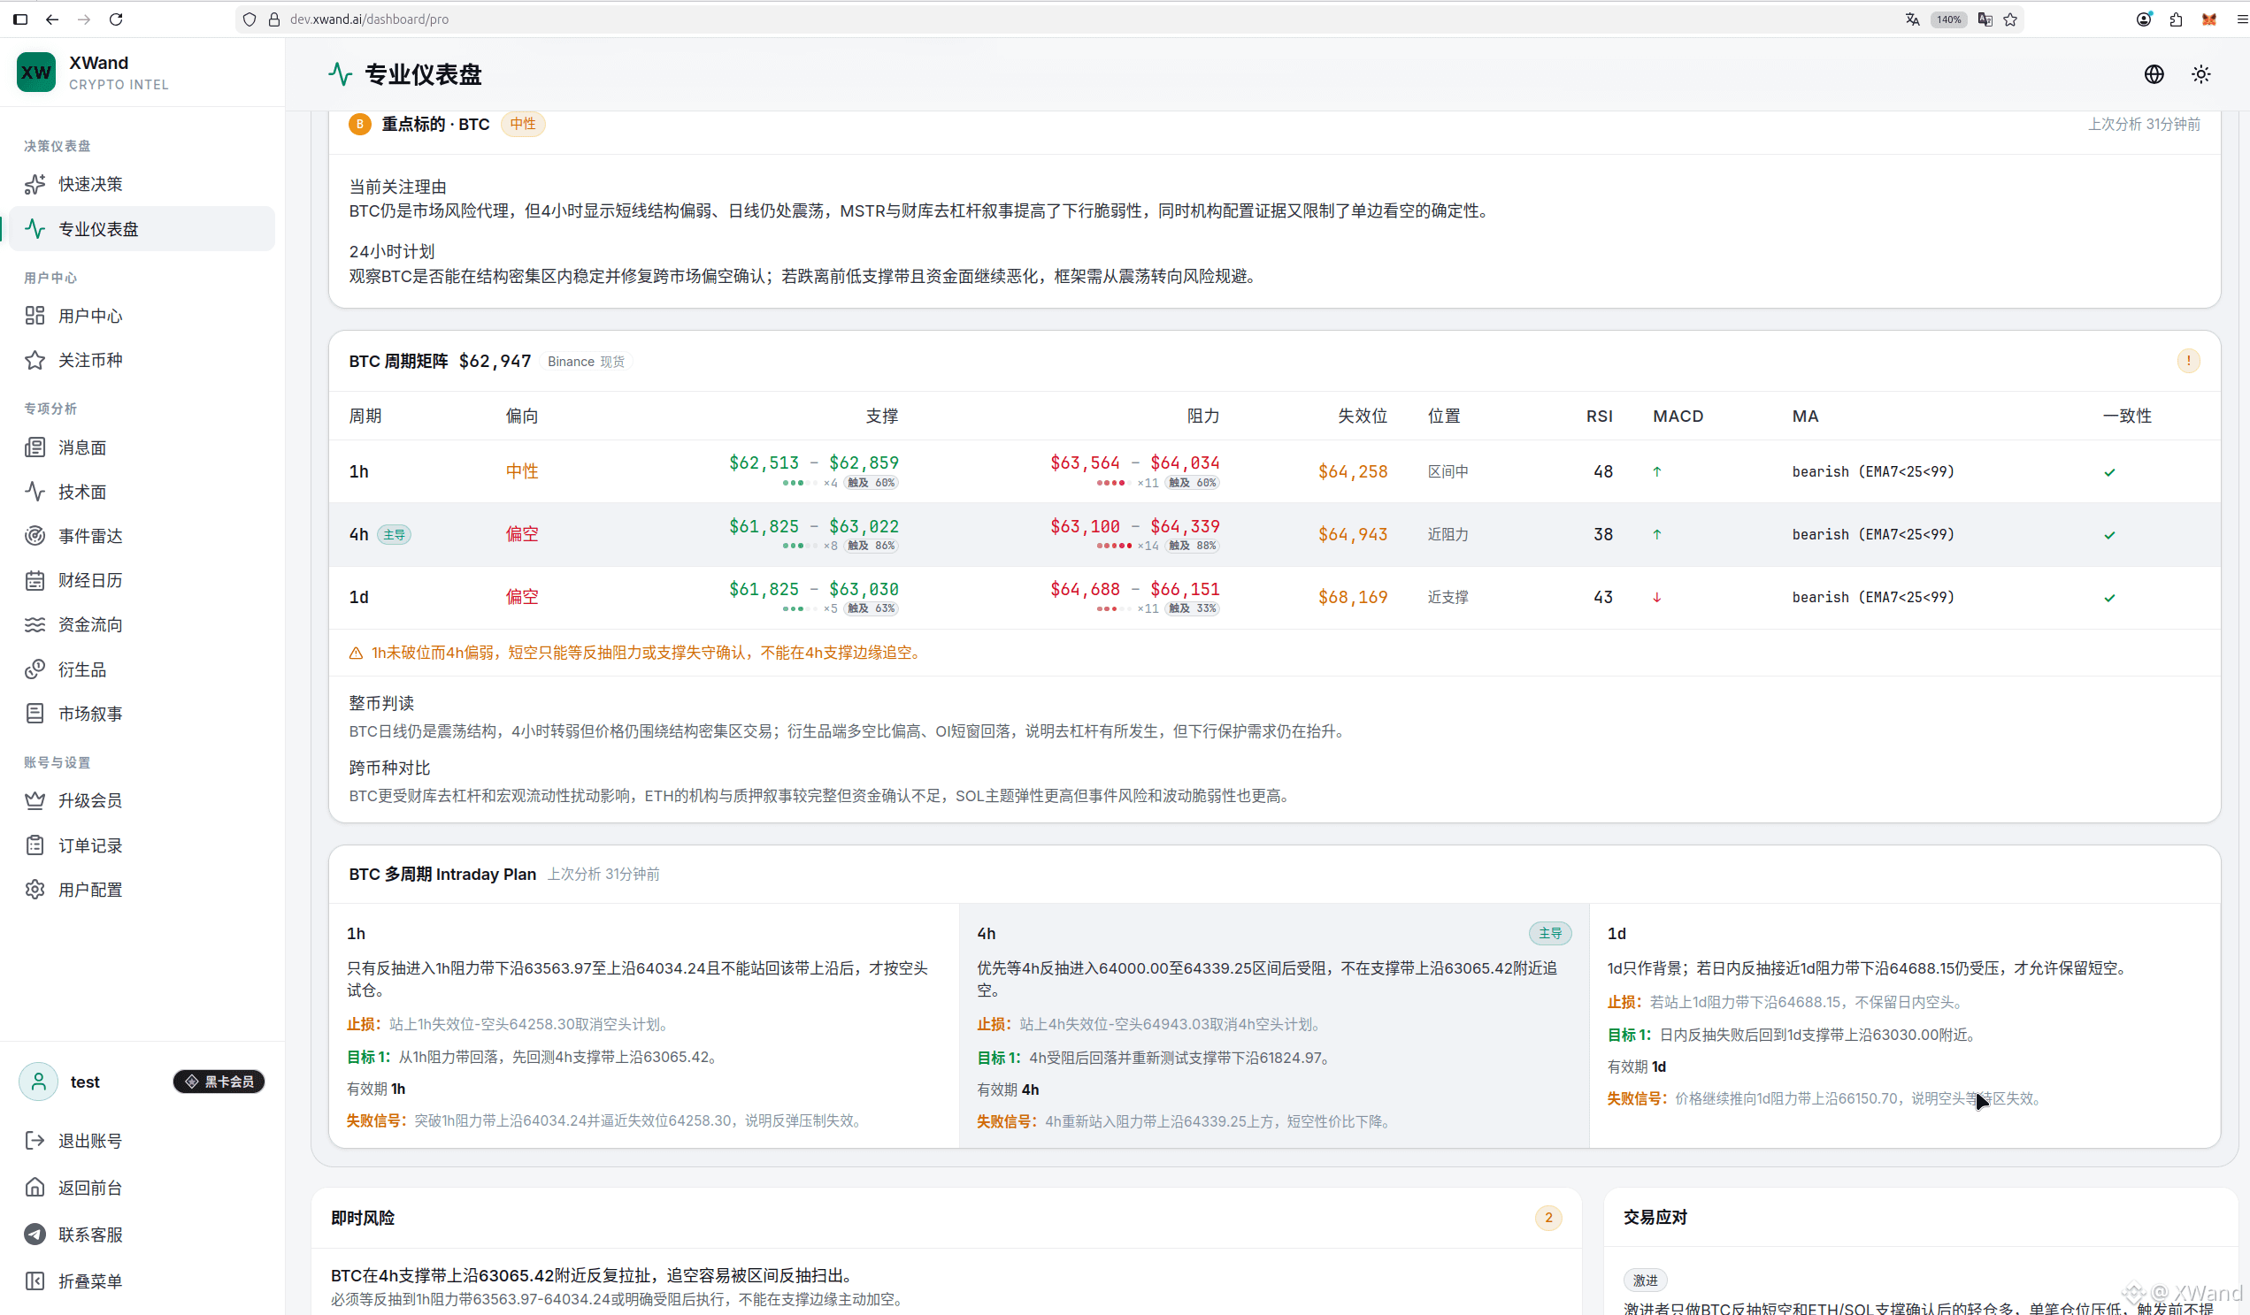Click the 激进 tag in 交易应对
Viewport: 2250px width, 1315px height.
[1646, 1280]
